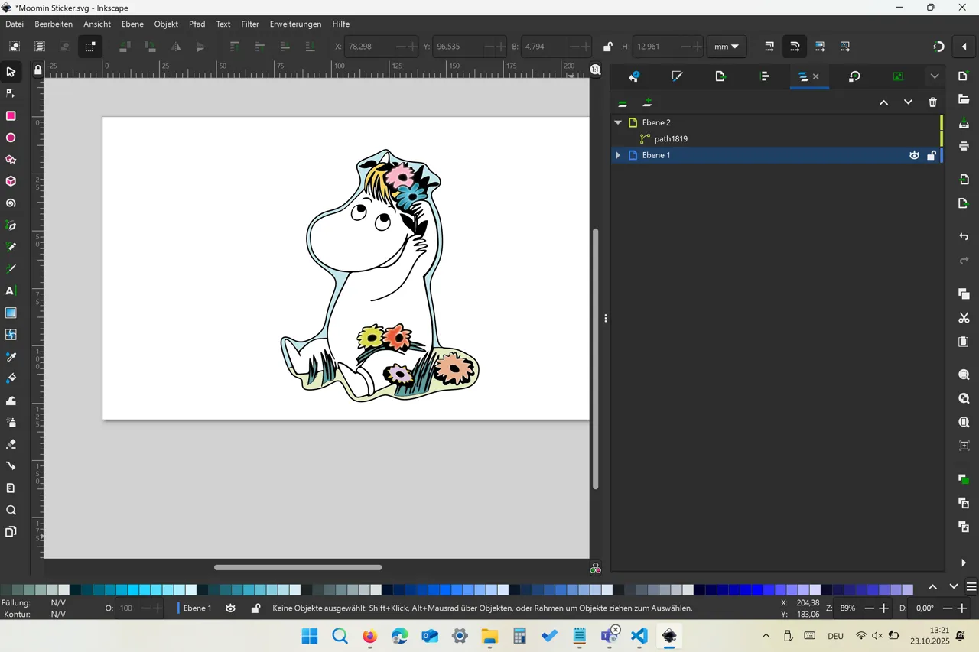Expand the right command toolbar overflow

[x=964, y=563]
